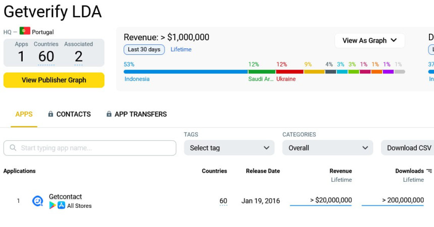Open the App Transfers tab
Viewport: 434px width, 227px height.
(140, 114)
